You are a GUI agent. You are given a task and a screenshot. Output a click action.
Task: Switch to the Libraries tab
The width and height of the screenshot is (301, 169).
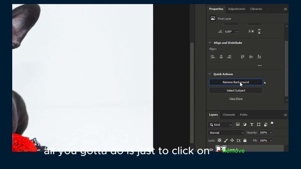pyautogui.click(x=256, y=9)
